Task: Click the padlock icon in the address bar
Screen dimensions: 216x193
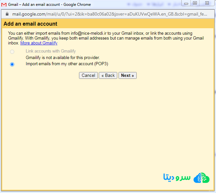Action: 7,14
